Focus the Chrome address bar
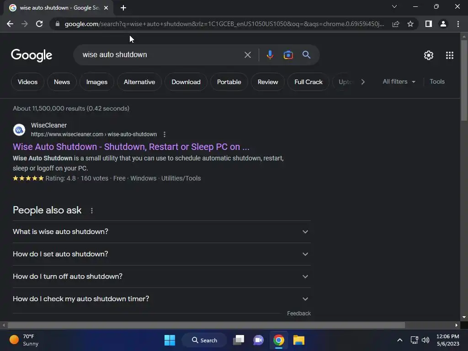This screenshot has height=351, width=468. [x=224, y=24]
